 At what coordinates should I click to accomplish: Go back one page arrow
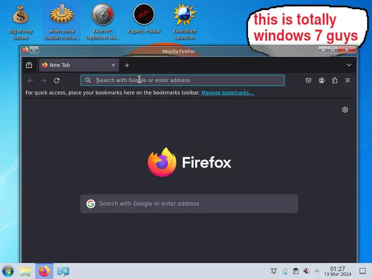[x=31, y=80]
